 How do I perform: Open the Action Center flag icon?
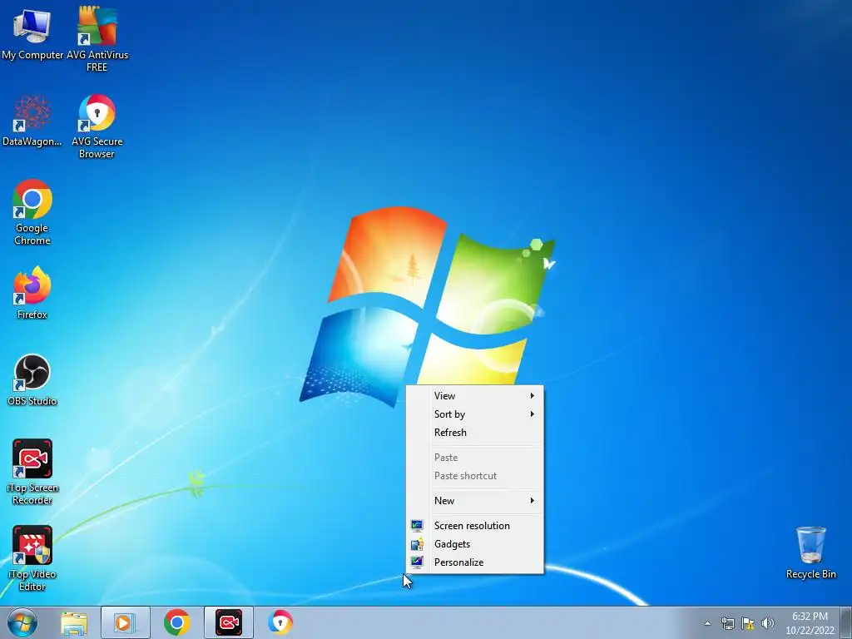pyautogui.click(x=748, y=623)
